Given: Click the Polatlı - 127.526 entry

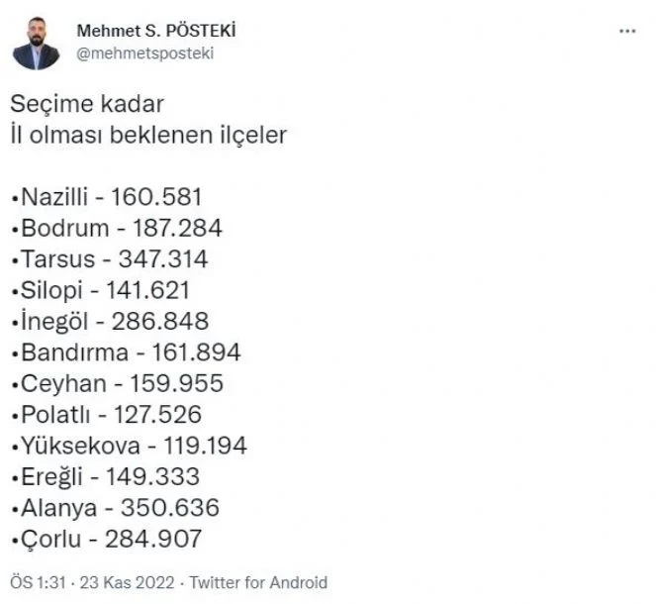Looking at the screenshot, I should (x=107, y=415).
